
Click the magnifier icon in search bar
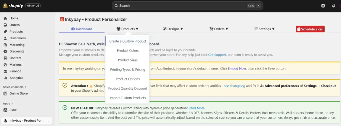(x=116, y=6)
